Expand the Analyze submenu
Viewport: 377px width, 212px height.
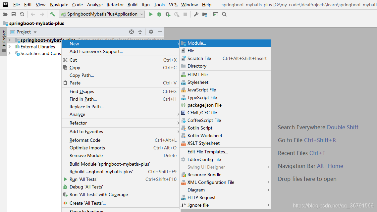(121, 114)
